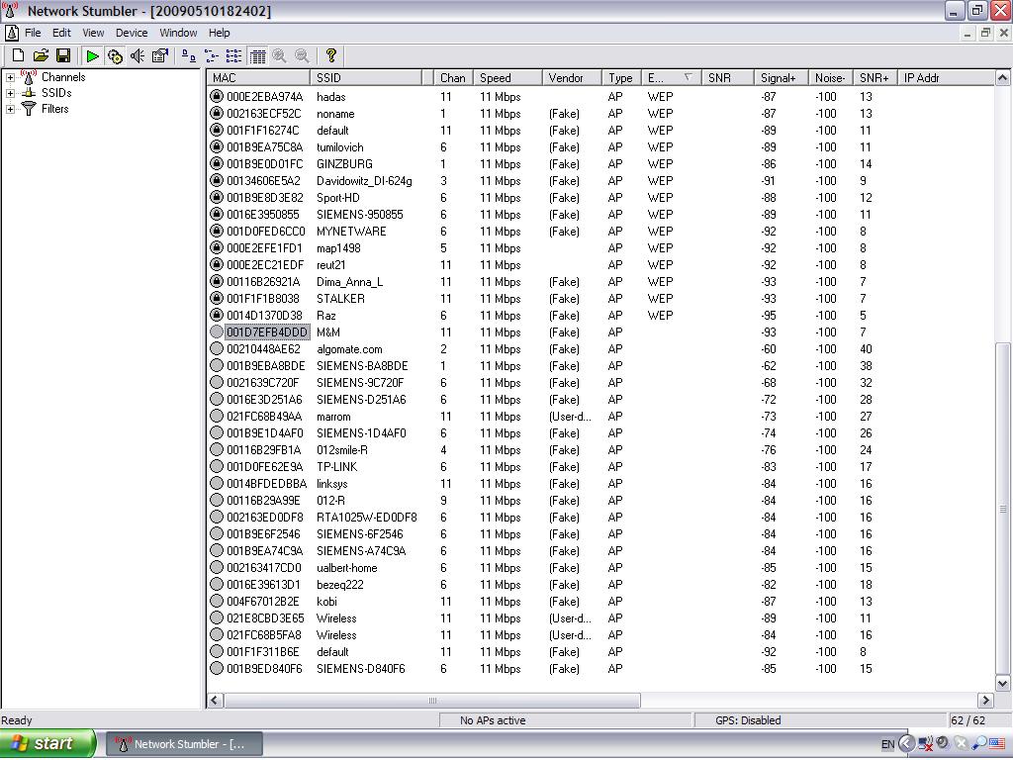
Task: Sort list by MAC column header
Action: 258,77
